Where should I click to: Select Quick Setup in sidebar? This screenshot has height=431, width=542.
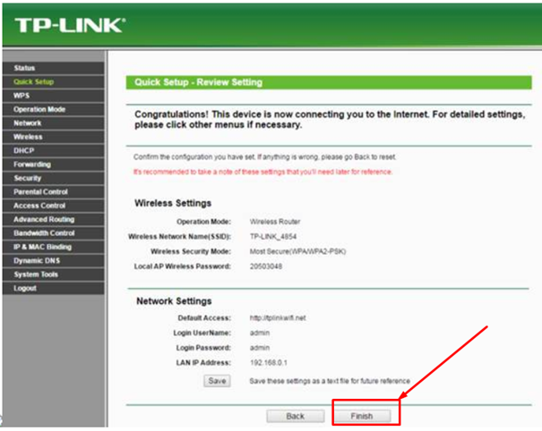tap(53, 81)
